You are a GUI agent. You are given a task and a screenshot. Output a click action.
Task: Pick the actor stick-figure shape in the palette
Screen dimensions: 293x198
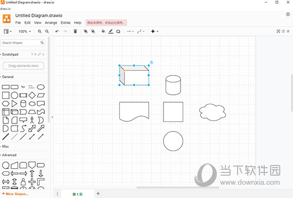32,120
